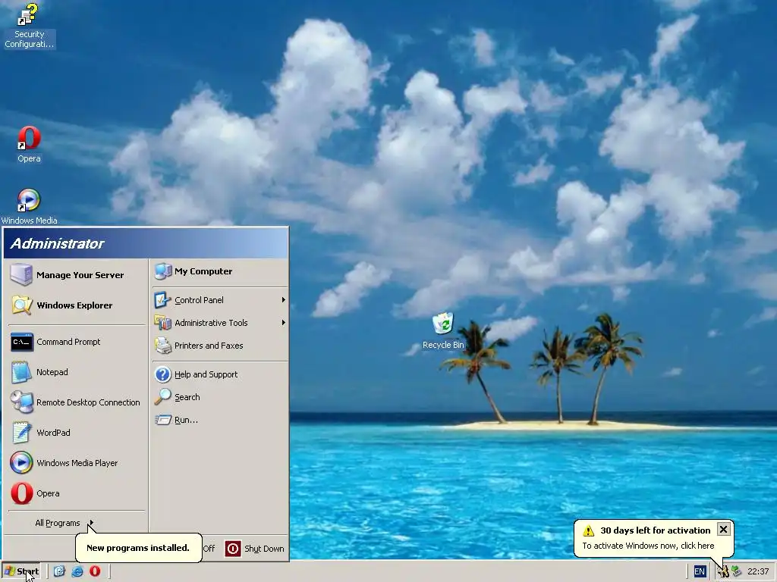Click the Search magnifier icon
The image size is (777, 582).
(162, 397)
